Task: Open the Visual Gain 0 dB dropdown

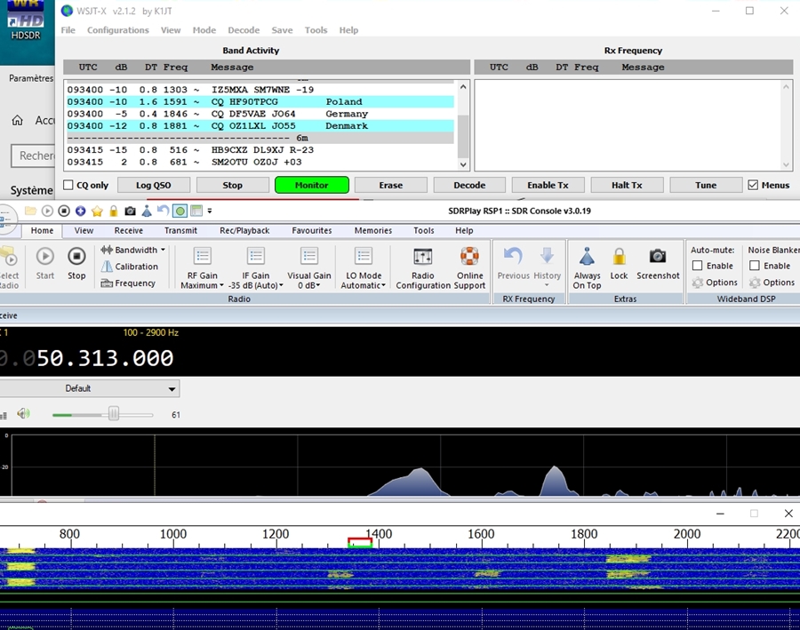Action: pyautogui.click(x=309, y=267)
